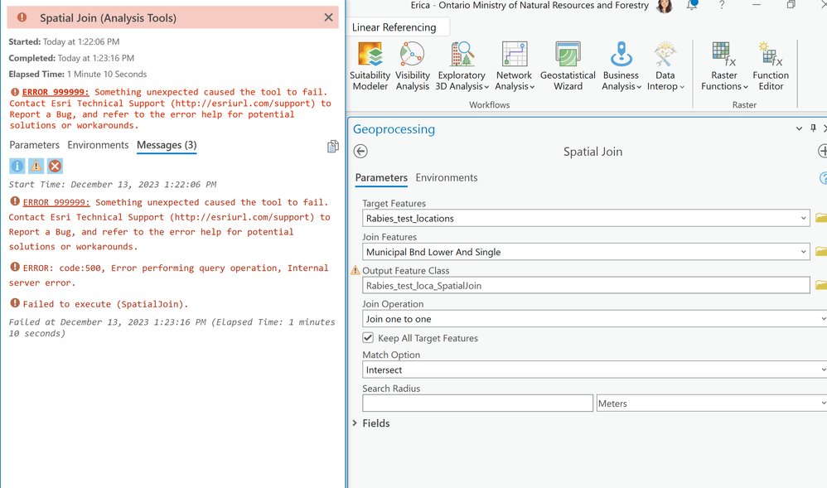Copy messages to clipboard icon
827x488 pixels.
point(333,146)
